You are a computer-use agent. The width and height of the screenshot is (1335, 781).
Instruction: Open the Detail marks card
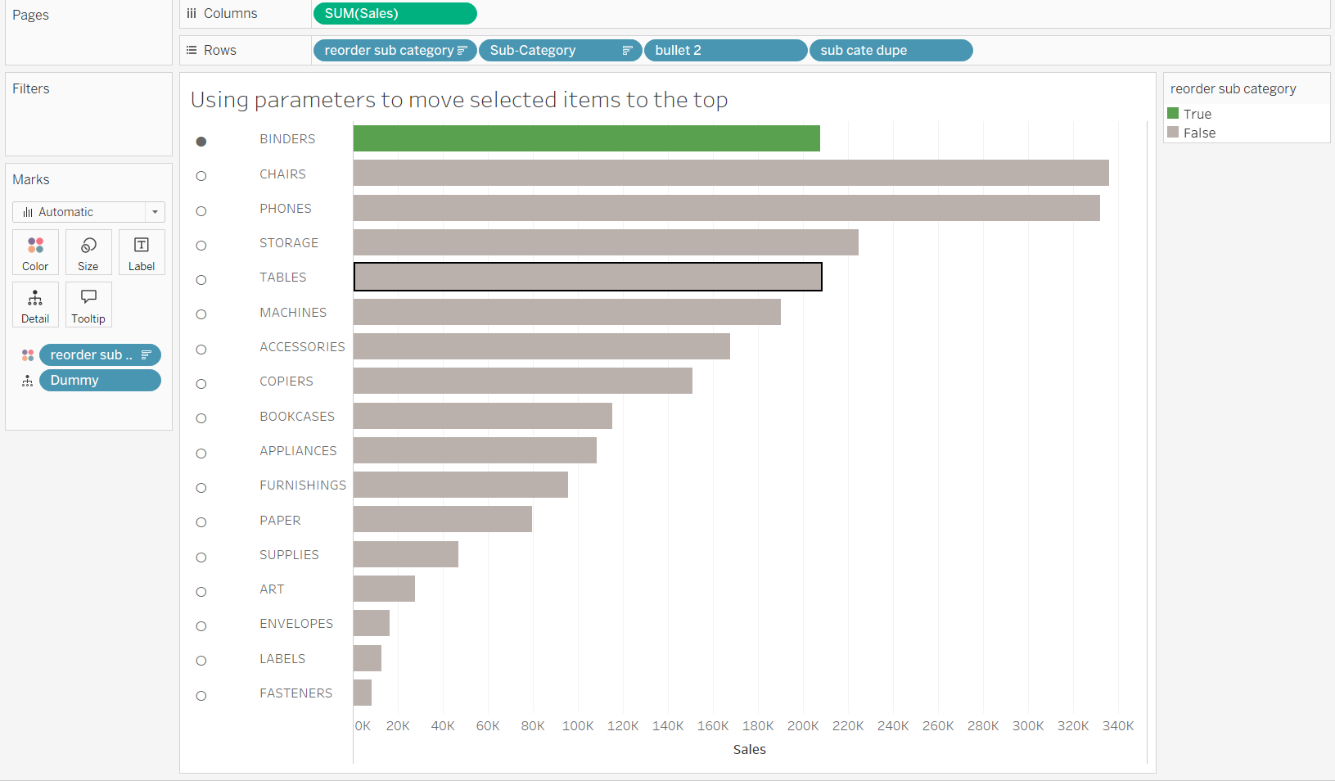point(35,305)
